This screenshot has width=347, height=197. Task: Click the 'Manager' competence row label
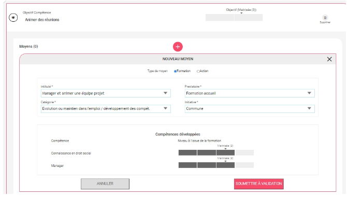click(57, 165)
